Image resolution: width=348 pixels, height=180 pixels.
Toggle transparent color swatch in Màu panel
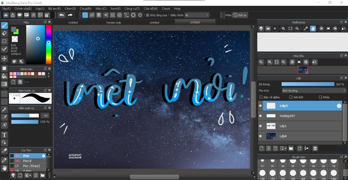coord(15,39)
